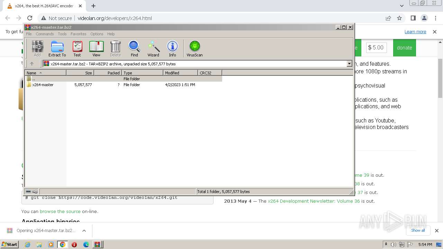Click the donate button
The width and height of the screenshot is (443, 249).
[x=404, y=48]
